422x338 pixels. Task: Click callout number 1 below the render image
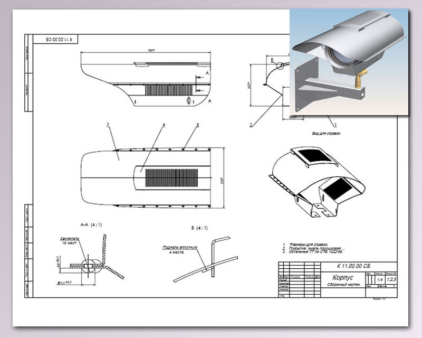click(x=335, y=125)
